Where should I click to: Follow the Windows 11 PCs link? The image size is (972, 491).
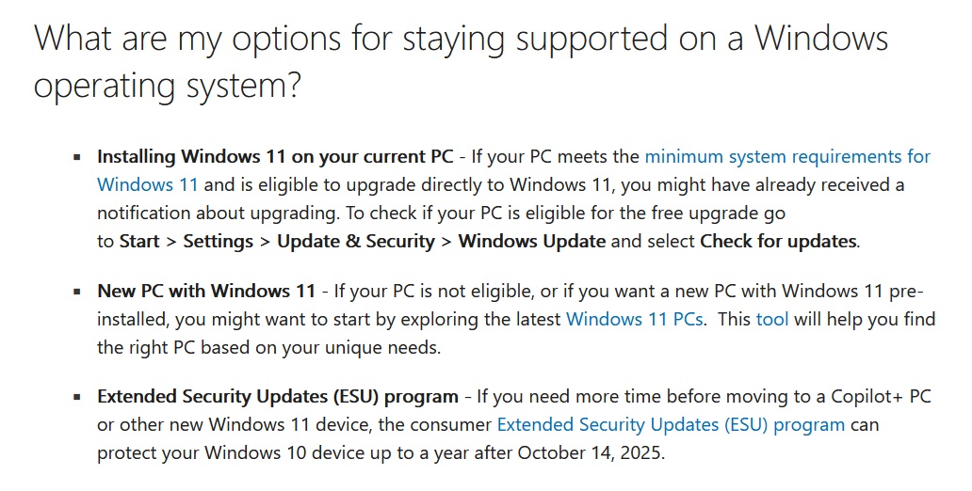(x=634, y=319)
